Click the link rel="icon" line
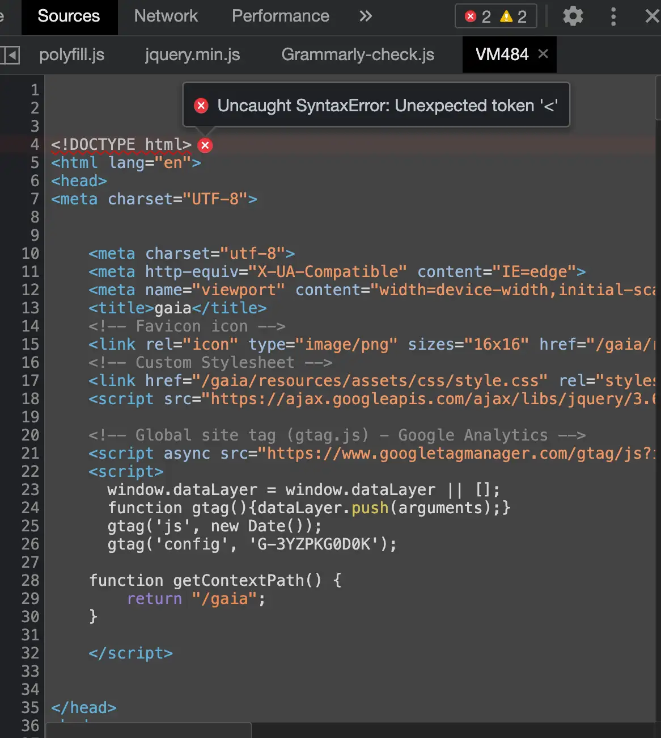 click(371, 345)
